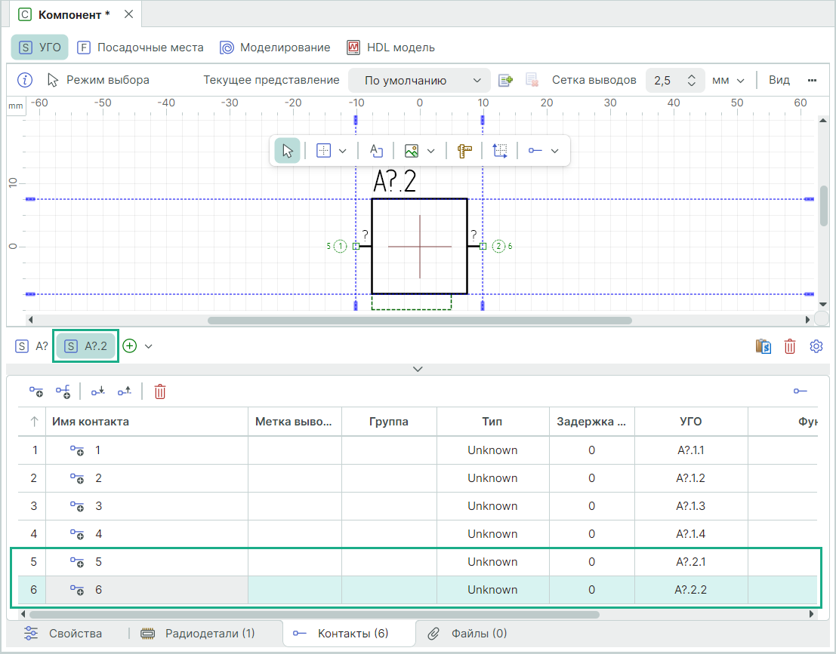The height and width of the screenshot is (654, 836).
Task: Click the text label tool icon
Action: click(x=376, y=151)
